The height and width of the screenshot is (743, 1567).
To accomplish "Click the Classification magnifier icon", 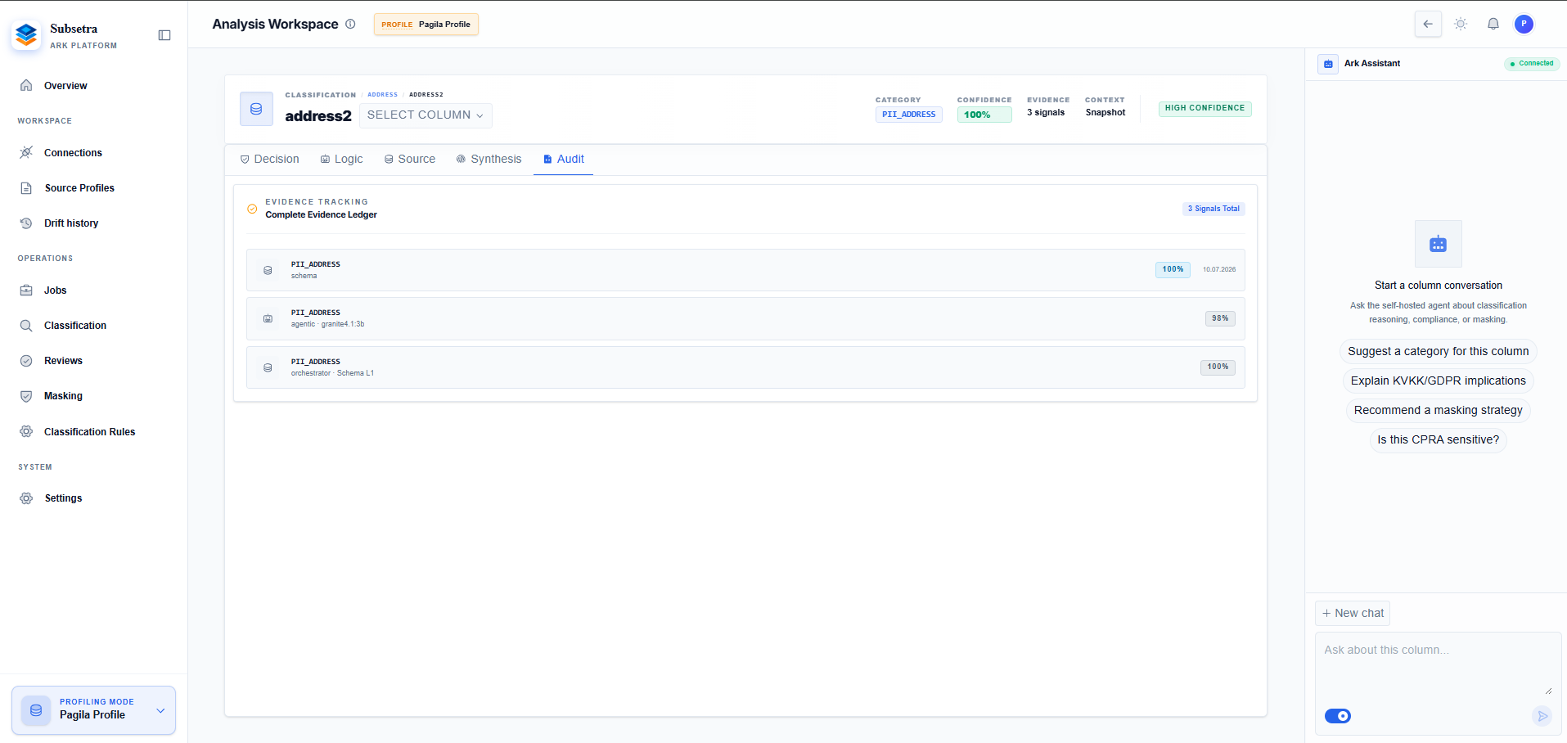I will (x=26, y=325).
